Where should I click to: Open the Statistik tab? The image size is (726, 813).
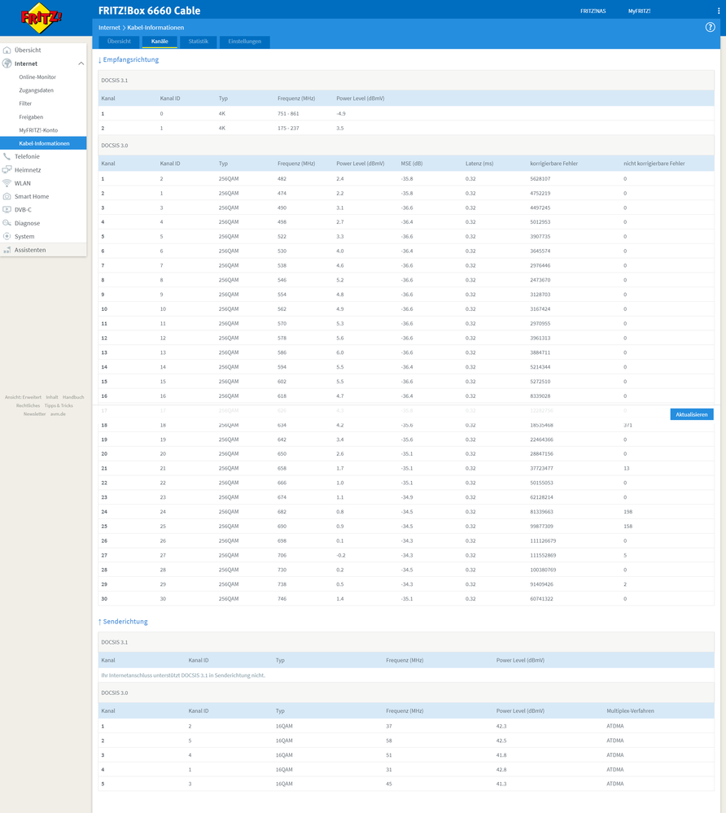click(198, 42)
